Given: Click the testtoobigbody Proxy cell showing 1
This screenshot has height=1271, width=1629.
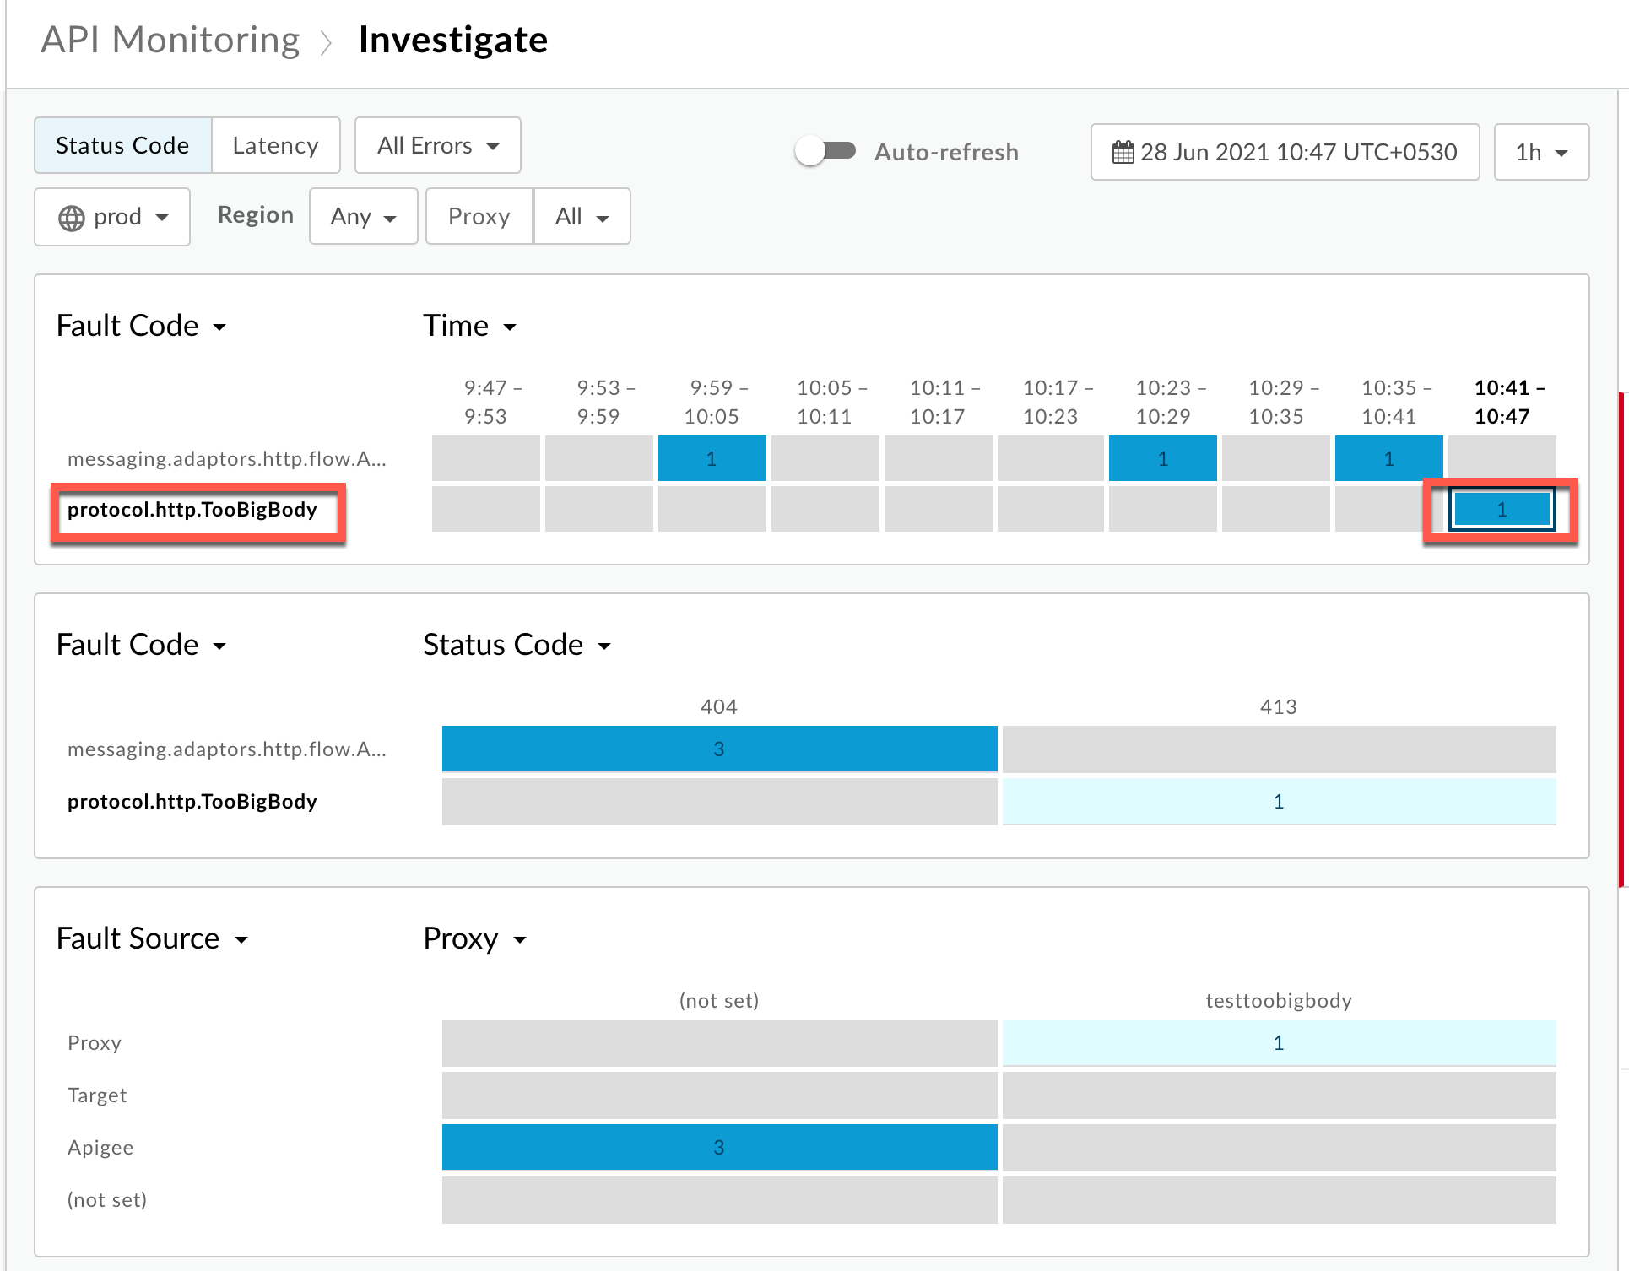Looking at the screenshot, I should [x=1278, y=1042].
